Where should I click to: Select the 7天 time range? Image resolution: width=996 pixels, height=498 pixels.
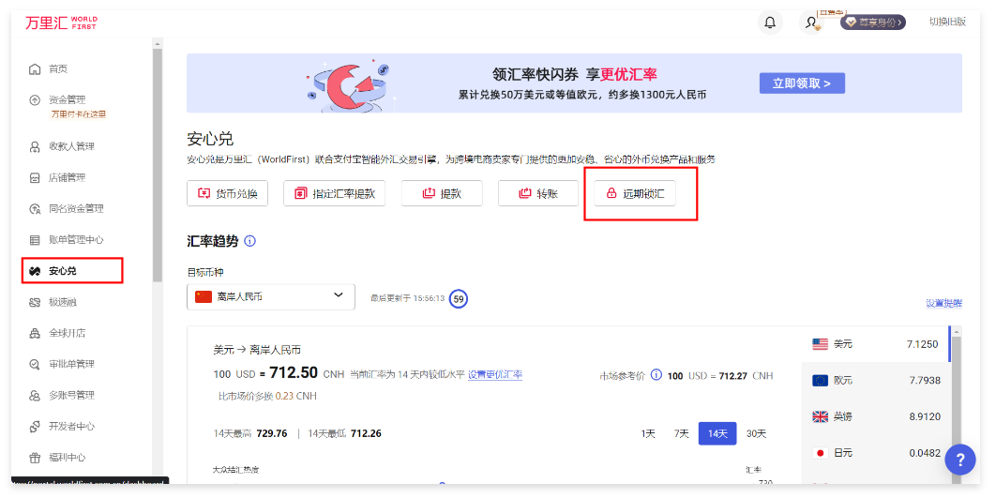681,433
